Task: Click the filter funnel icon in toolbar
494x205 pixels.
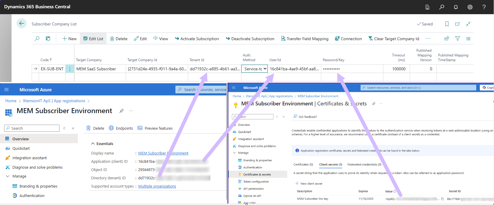Action: pos(457,38)
